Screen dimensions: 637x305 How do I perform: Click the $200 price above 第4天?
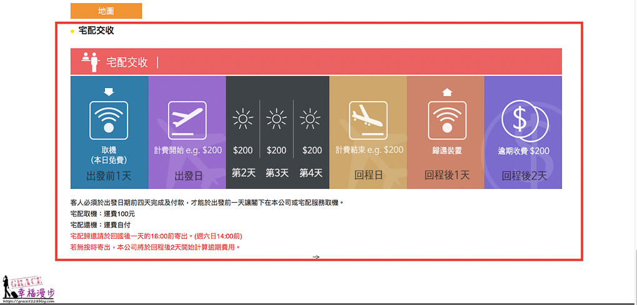point(312,150)
